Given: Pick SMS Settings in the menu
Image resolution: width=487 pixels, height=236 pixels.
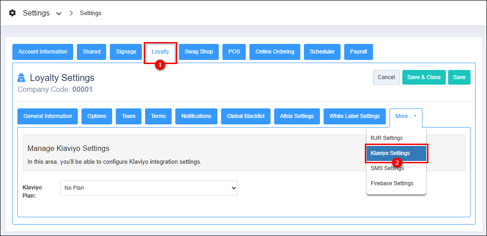Looking at the screenshot, I should tap(387, 168).
